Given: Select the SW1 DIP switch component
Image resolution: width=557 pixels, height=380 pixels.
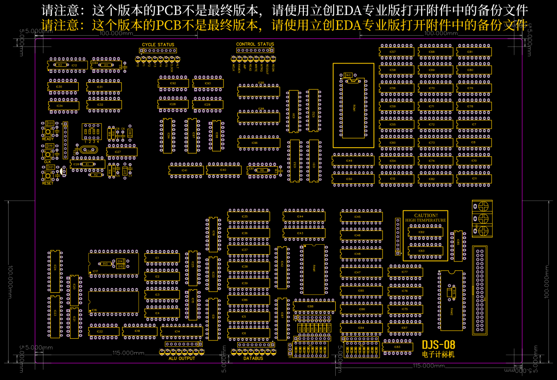Looking at the screenshot, I should pos(92,131).
